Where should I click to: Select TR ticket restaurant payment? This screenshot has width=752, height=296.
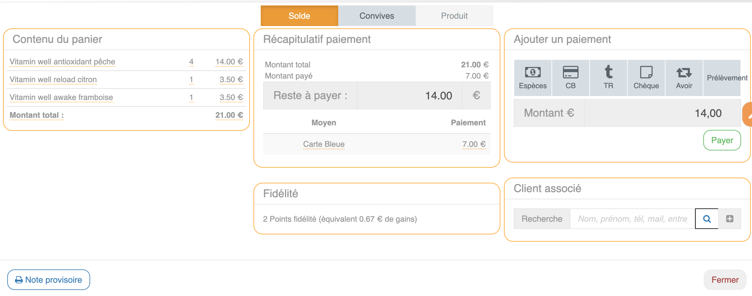[608, 78]
